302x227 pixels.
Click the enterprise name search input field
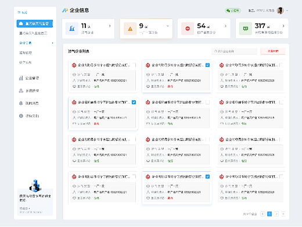point(234,51)
